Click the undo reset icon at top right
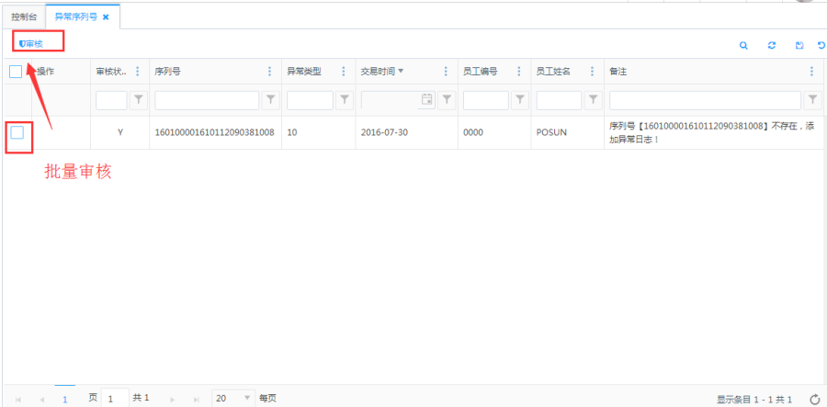This screenshot has height=407, width=827. [x=821, y=44]
